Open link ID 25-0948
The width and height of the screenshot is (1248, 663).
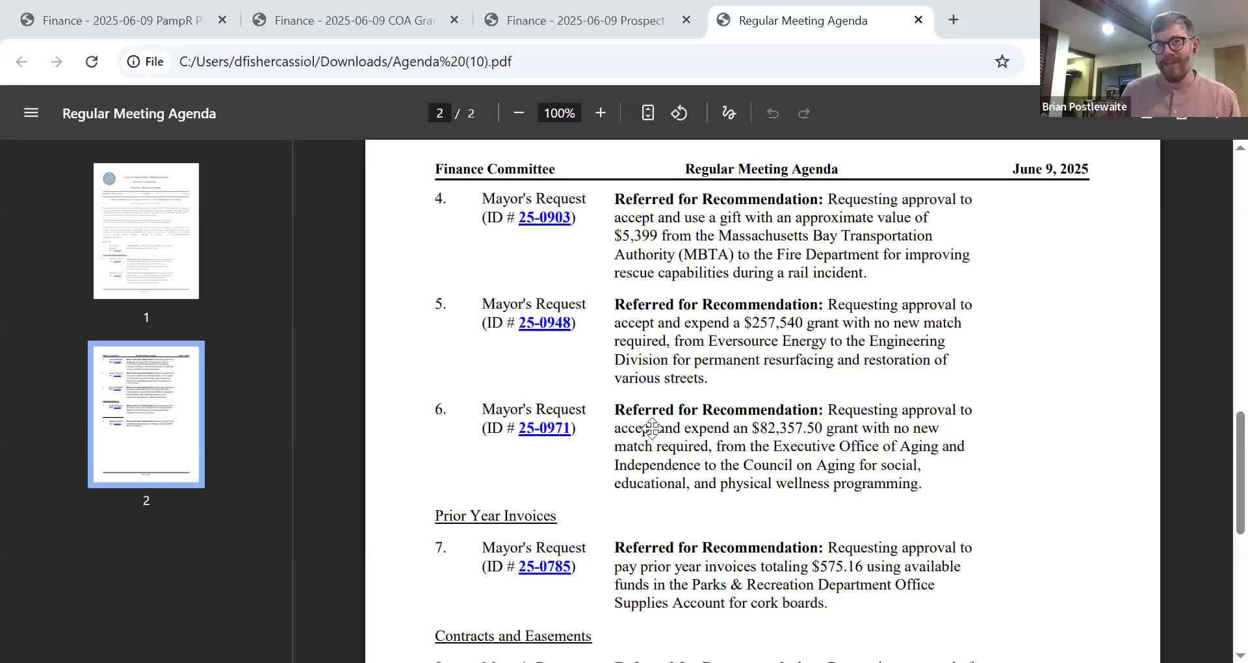click(x=544, y=323)
